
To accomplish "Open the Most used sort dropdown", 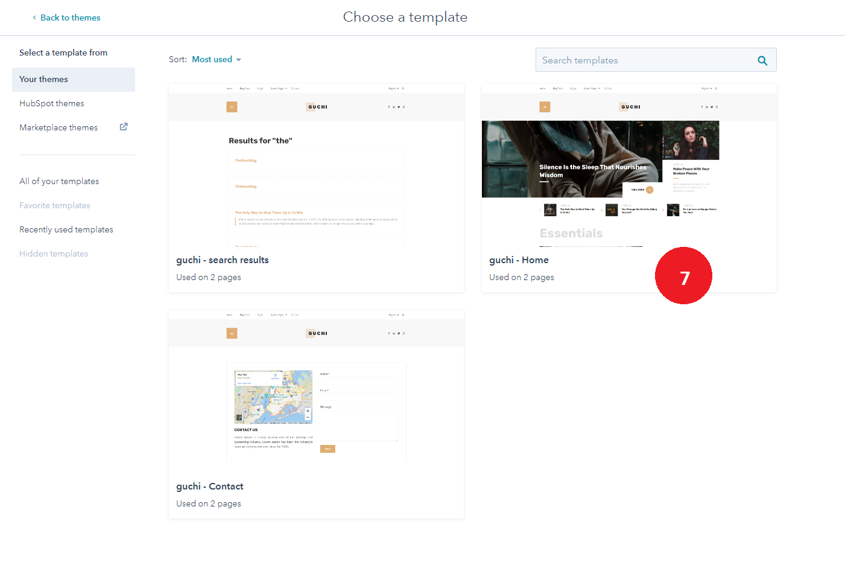I will [212, 59].
